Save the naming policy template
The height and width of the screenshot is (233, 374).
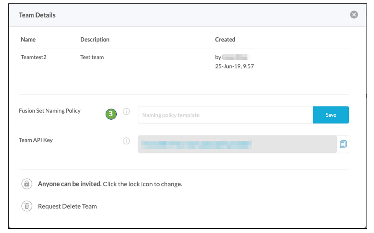coord(331,115)
